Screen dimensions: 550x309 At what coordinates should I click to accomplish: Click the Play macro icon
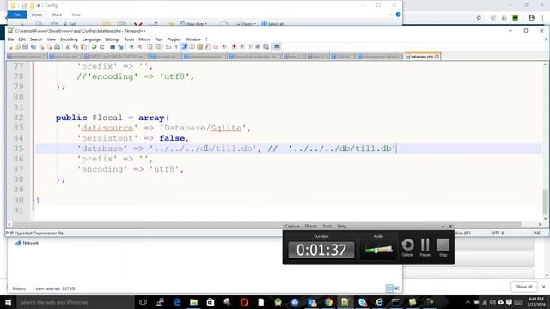coord(250,47)
